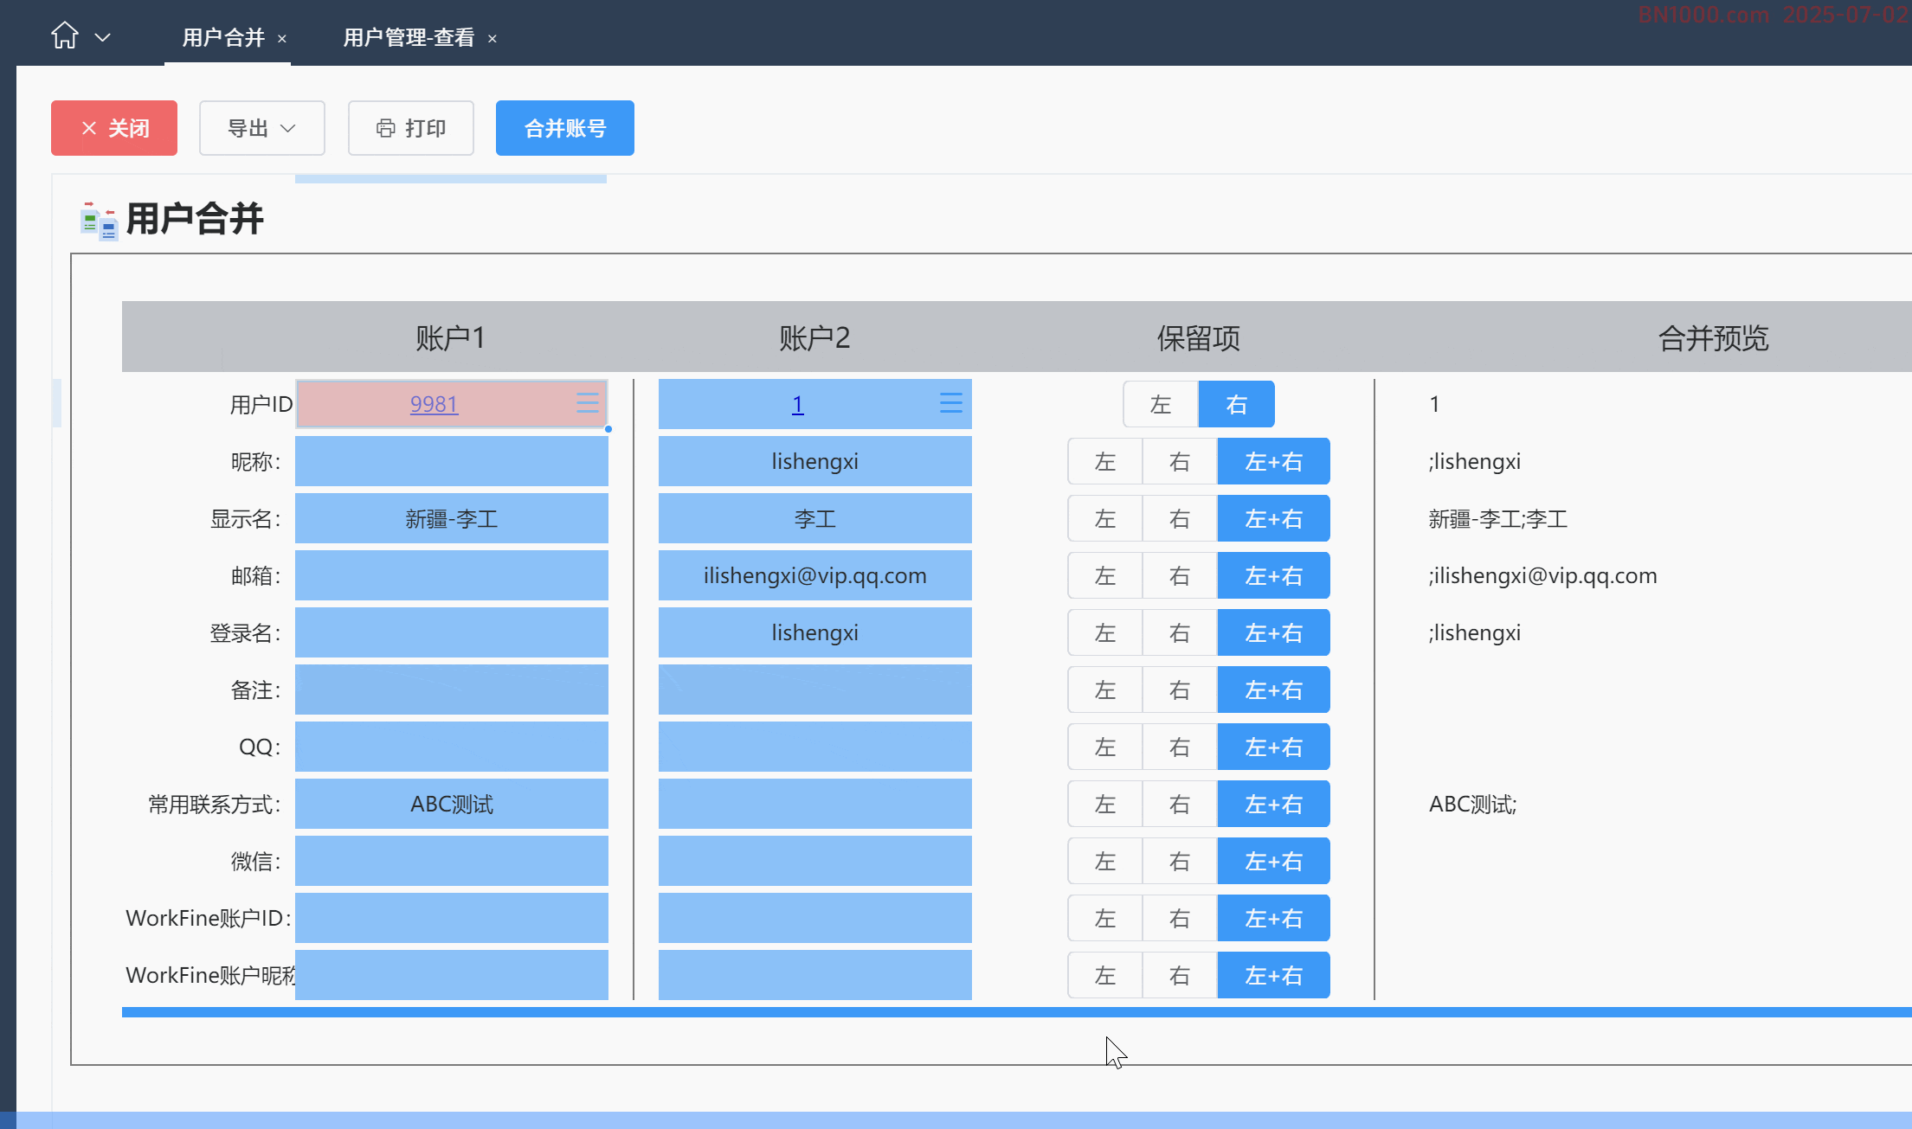This screenshot has height=1129, width=1912.
Task: Select 左+右 for 显示名 row
Action: click(1274, 518)
